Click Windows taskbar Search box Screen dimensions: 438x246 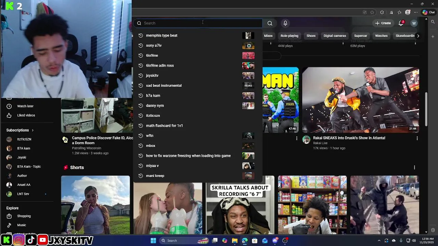pyautogui.click(x=184, y=241)
